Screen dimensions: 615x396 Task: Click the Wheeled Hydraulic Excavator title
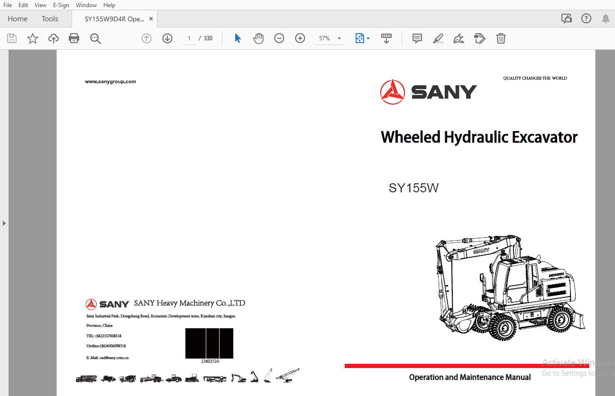point(479,137)
